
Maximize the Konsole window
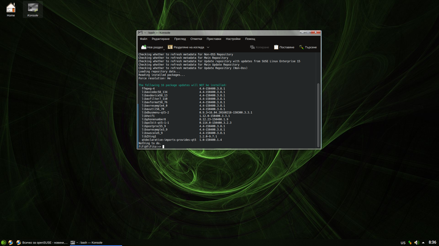[x=308, y=32]
